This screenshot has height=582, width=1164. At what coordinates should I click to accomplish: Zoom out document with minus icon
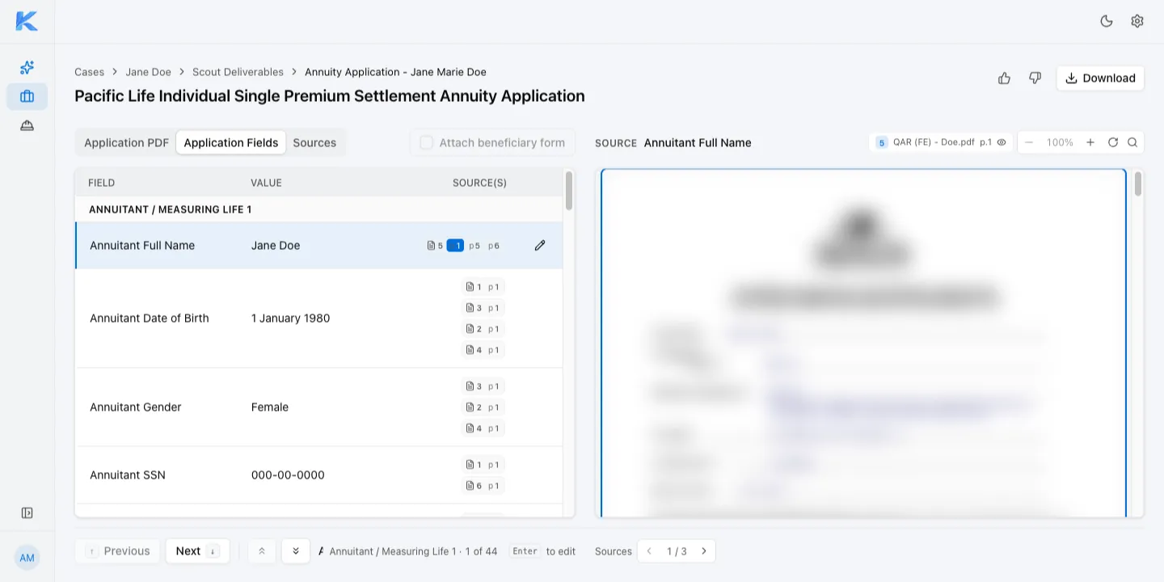point(1029,142)
